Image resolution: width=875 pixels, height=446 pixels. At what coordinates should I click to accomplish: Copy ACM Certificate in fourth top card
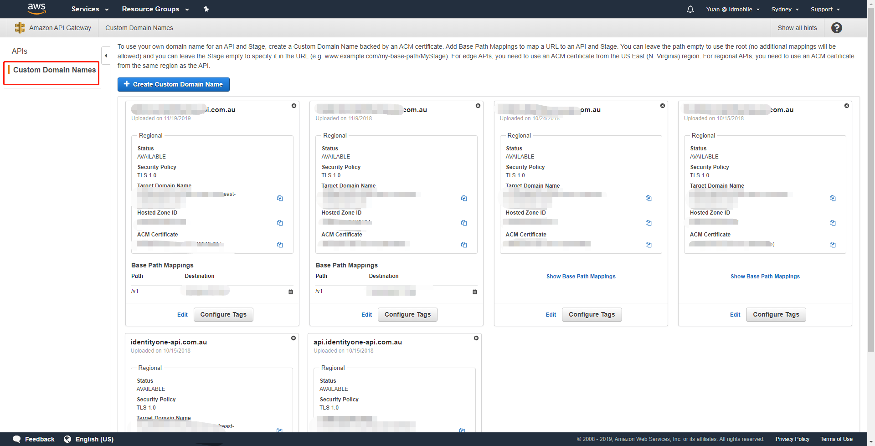point(833,245)
